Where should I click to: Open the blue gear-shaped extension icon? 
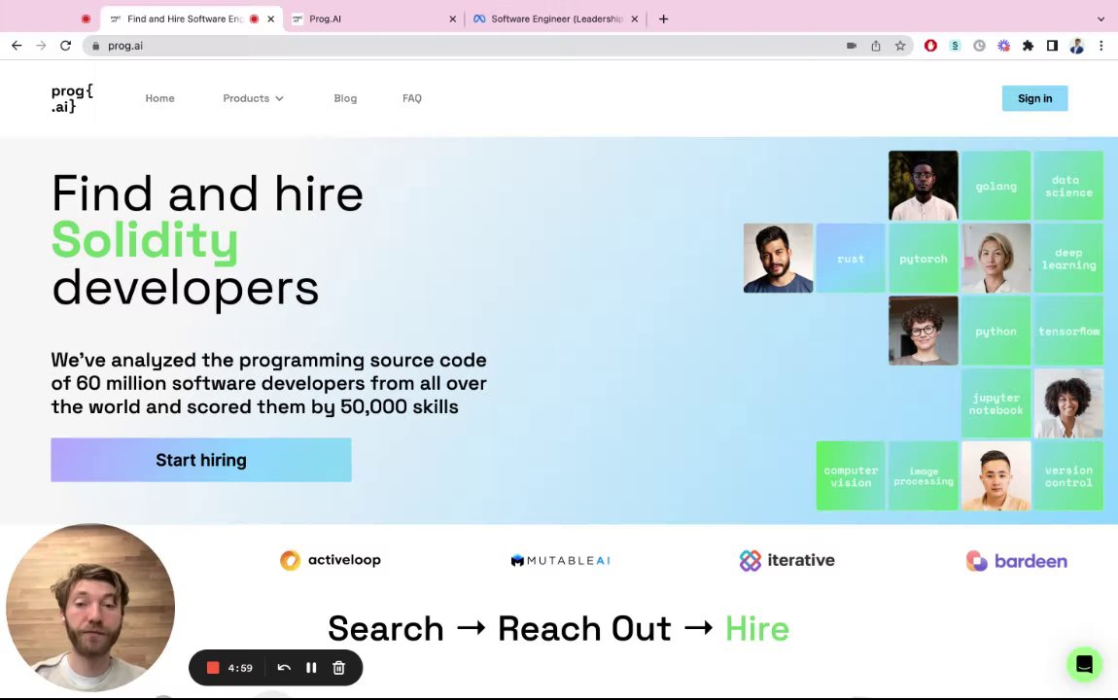pos(1003,46)
